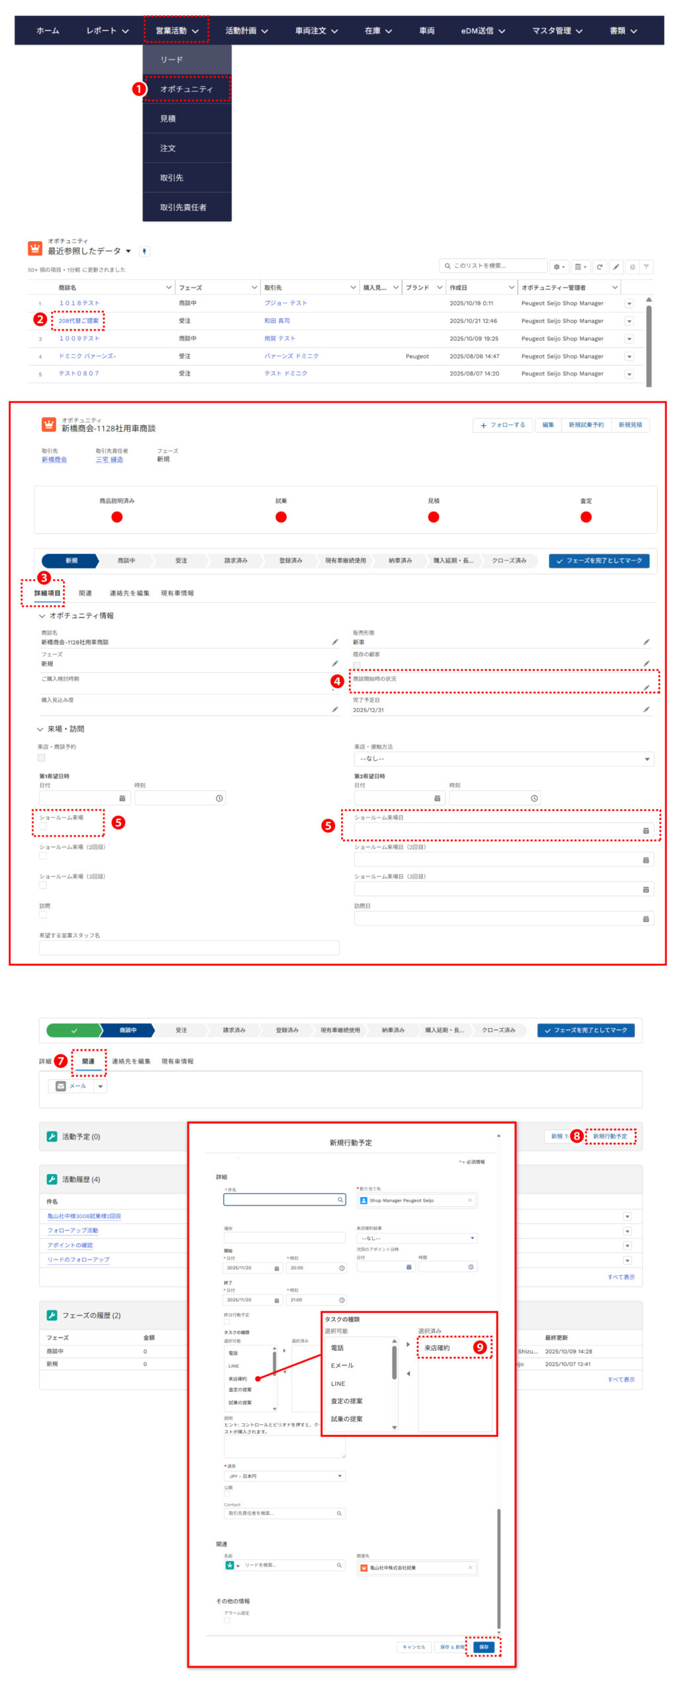676x1696 pixels.
Task: Pin the recently viewed list view
Action: pyautogui.click(x=144, y=251)
